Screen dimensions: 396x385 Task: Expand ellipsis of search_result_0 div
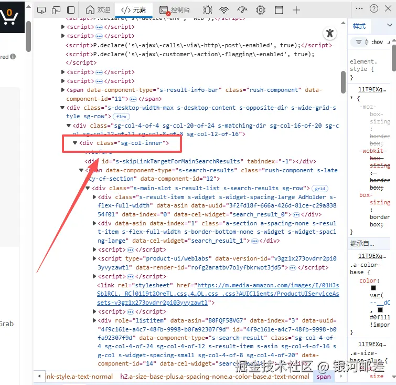296,215
